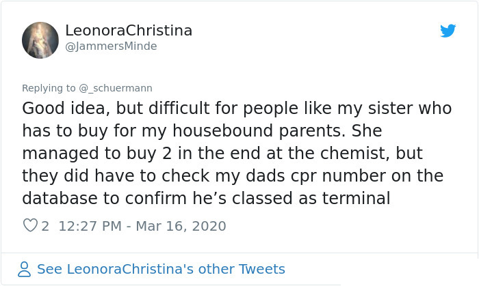See LeonoraChristina's other Tweets
The image size is (479, 286).
[x=161, y=269]
